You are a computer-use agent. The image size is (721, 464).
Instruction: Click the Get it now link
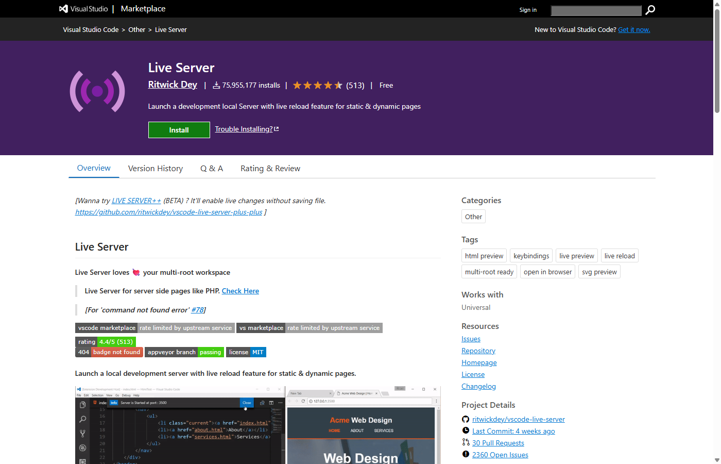[634, 29]
